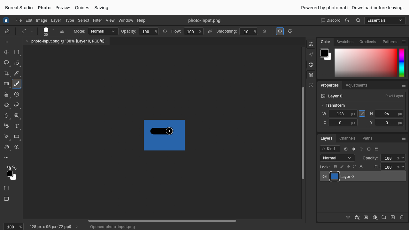Open the brush Mode dropdown
This screenshot has height=230, width=409.
coord(103,31)
